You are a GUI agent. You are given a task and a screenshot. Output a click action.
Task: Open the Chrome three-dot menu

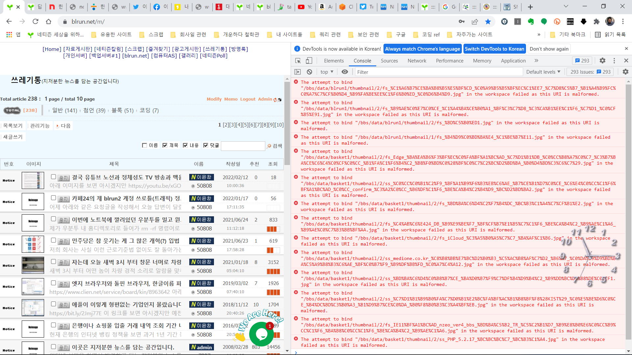623,21
